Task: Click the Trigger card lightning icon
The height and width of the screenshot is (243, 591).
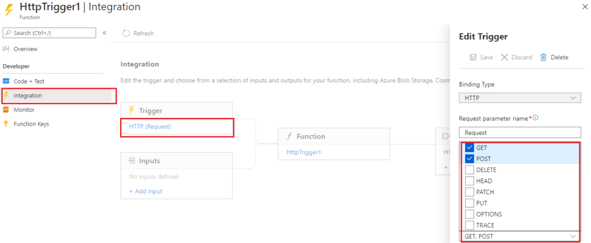Action: coord(132,110)
